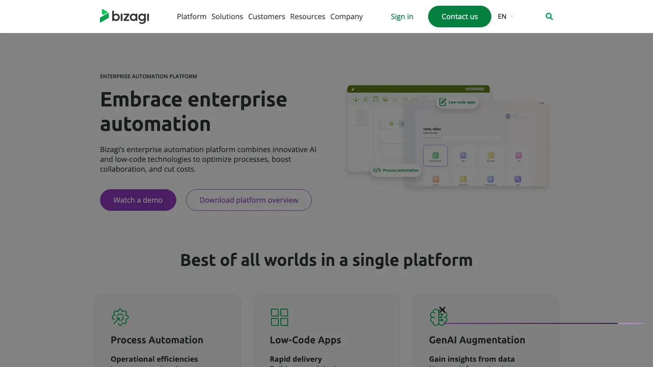The width and height of the screenshot is (653, 367).
Task: Open the Customers menu
Action: click(267, 16)
